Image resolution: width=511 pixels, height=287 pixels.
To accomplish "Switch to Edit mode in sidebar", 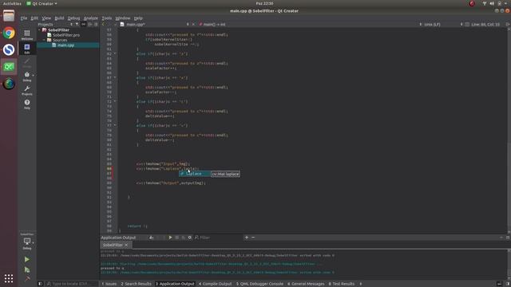I will (27, 48).
